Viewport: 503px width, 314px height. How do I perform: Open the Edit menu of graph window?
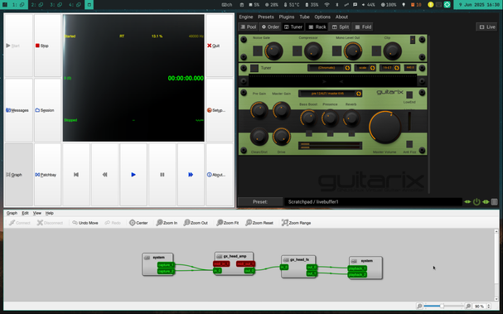(25, 213)
